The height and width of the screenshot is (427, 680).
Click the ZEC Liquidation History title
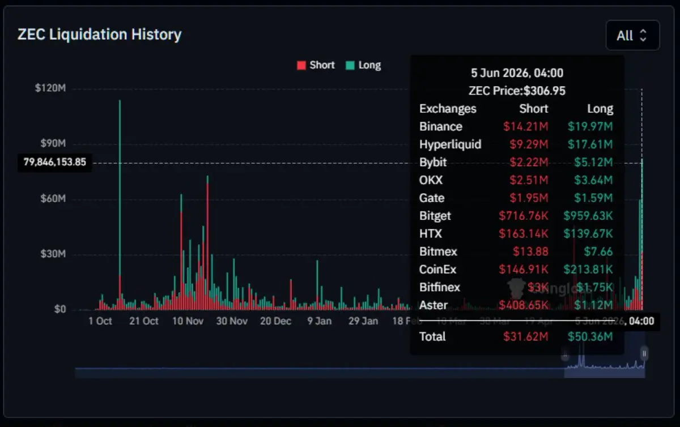click(x=100, y=34)
